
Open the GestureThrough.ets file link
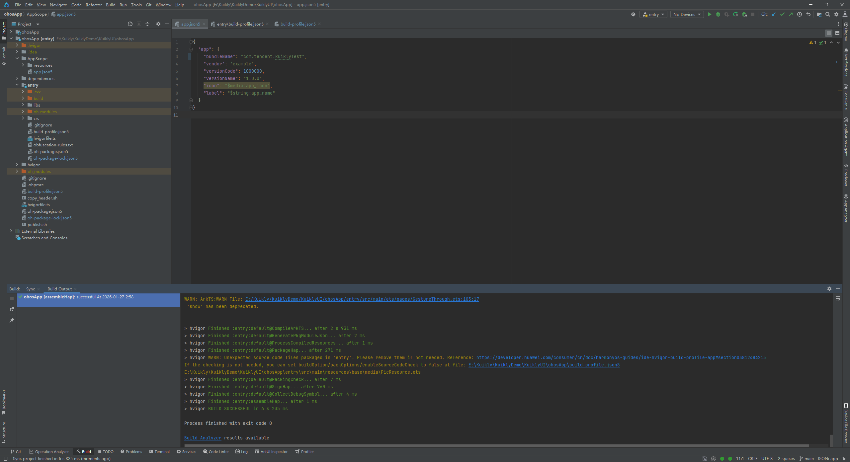pyautogui.click(x=362, y=299)
